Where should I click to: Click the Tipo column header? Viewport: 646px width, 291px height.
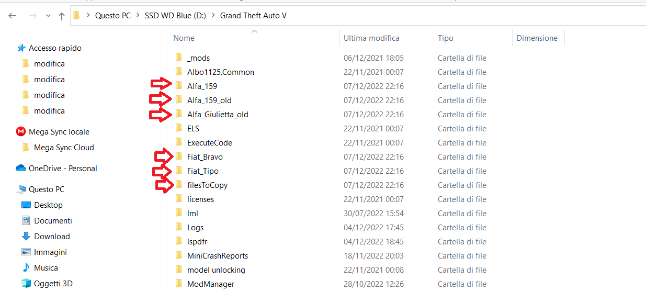pos(446,38)
